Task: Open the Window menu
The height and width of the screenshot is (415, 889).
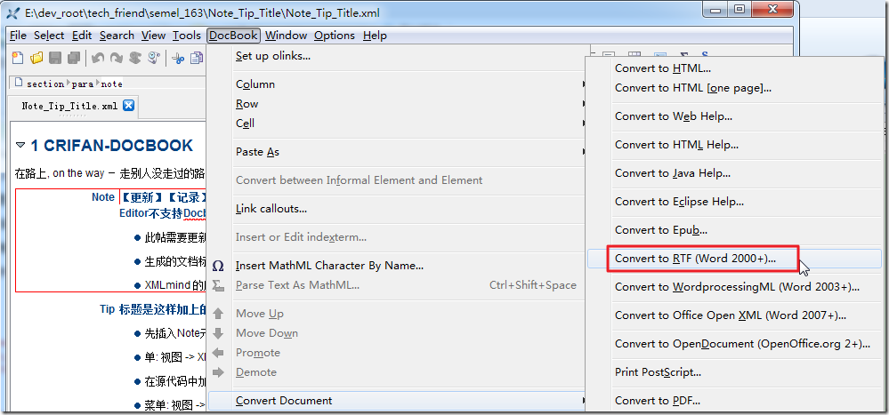Action: [x=286, y=36]
